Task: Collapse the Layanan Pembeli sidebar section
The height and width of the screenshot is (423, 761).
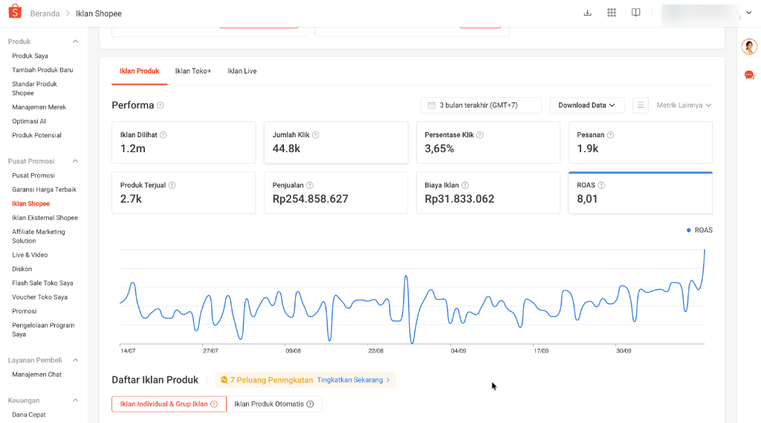Action: tap(75, 361)
